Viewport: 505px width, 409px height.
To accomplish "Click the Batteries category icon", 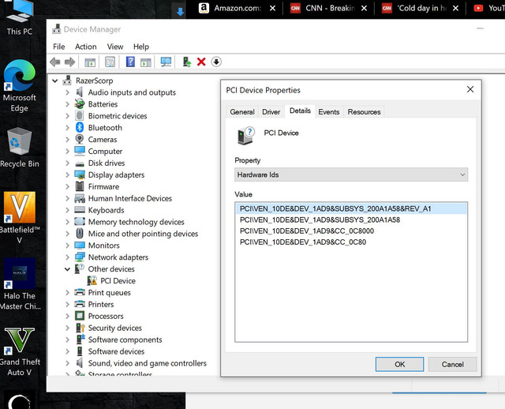I will click(x=80, y=104).
